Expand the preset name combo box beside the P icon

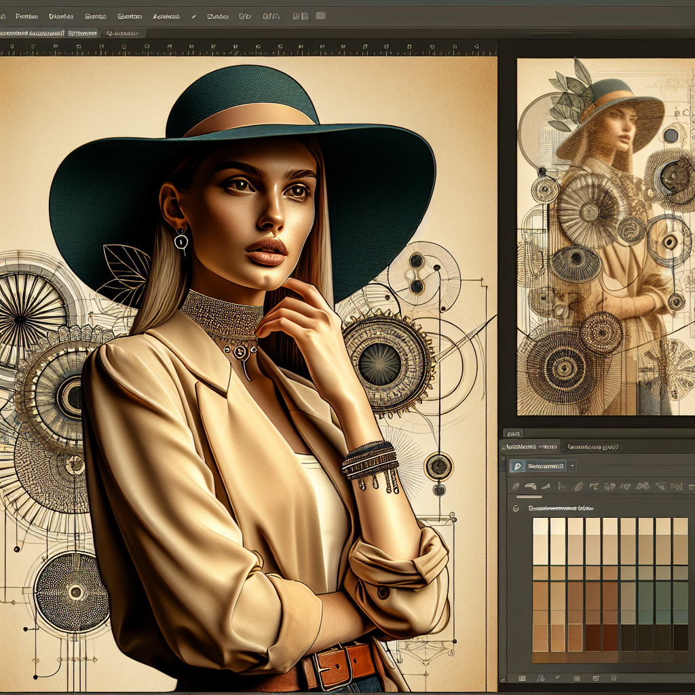click(546, 466)
